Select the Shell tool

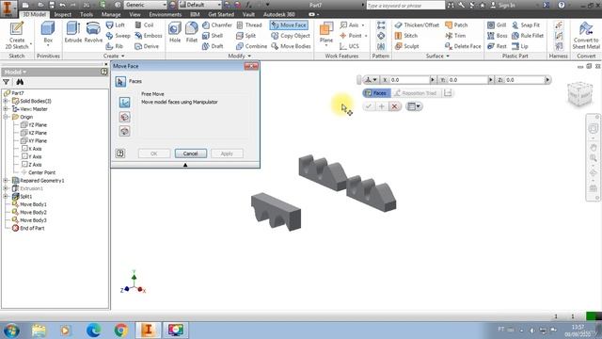coord(213,36)
